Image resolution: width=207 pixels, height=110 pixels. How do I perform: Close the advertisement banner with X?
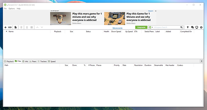pos(156,11)
